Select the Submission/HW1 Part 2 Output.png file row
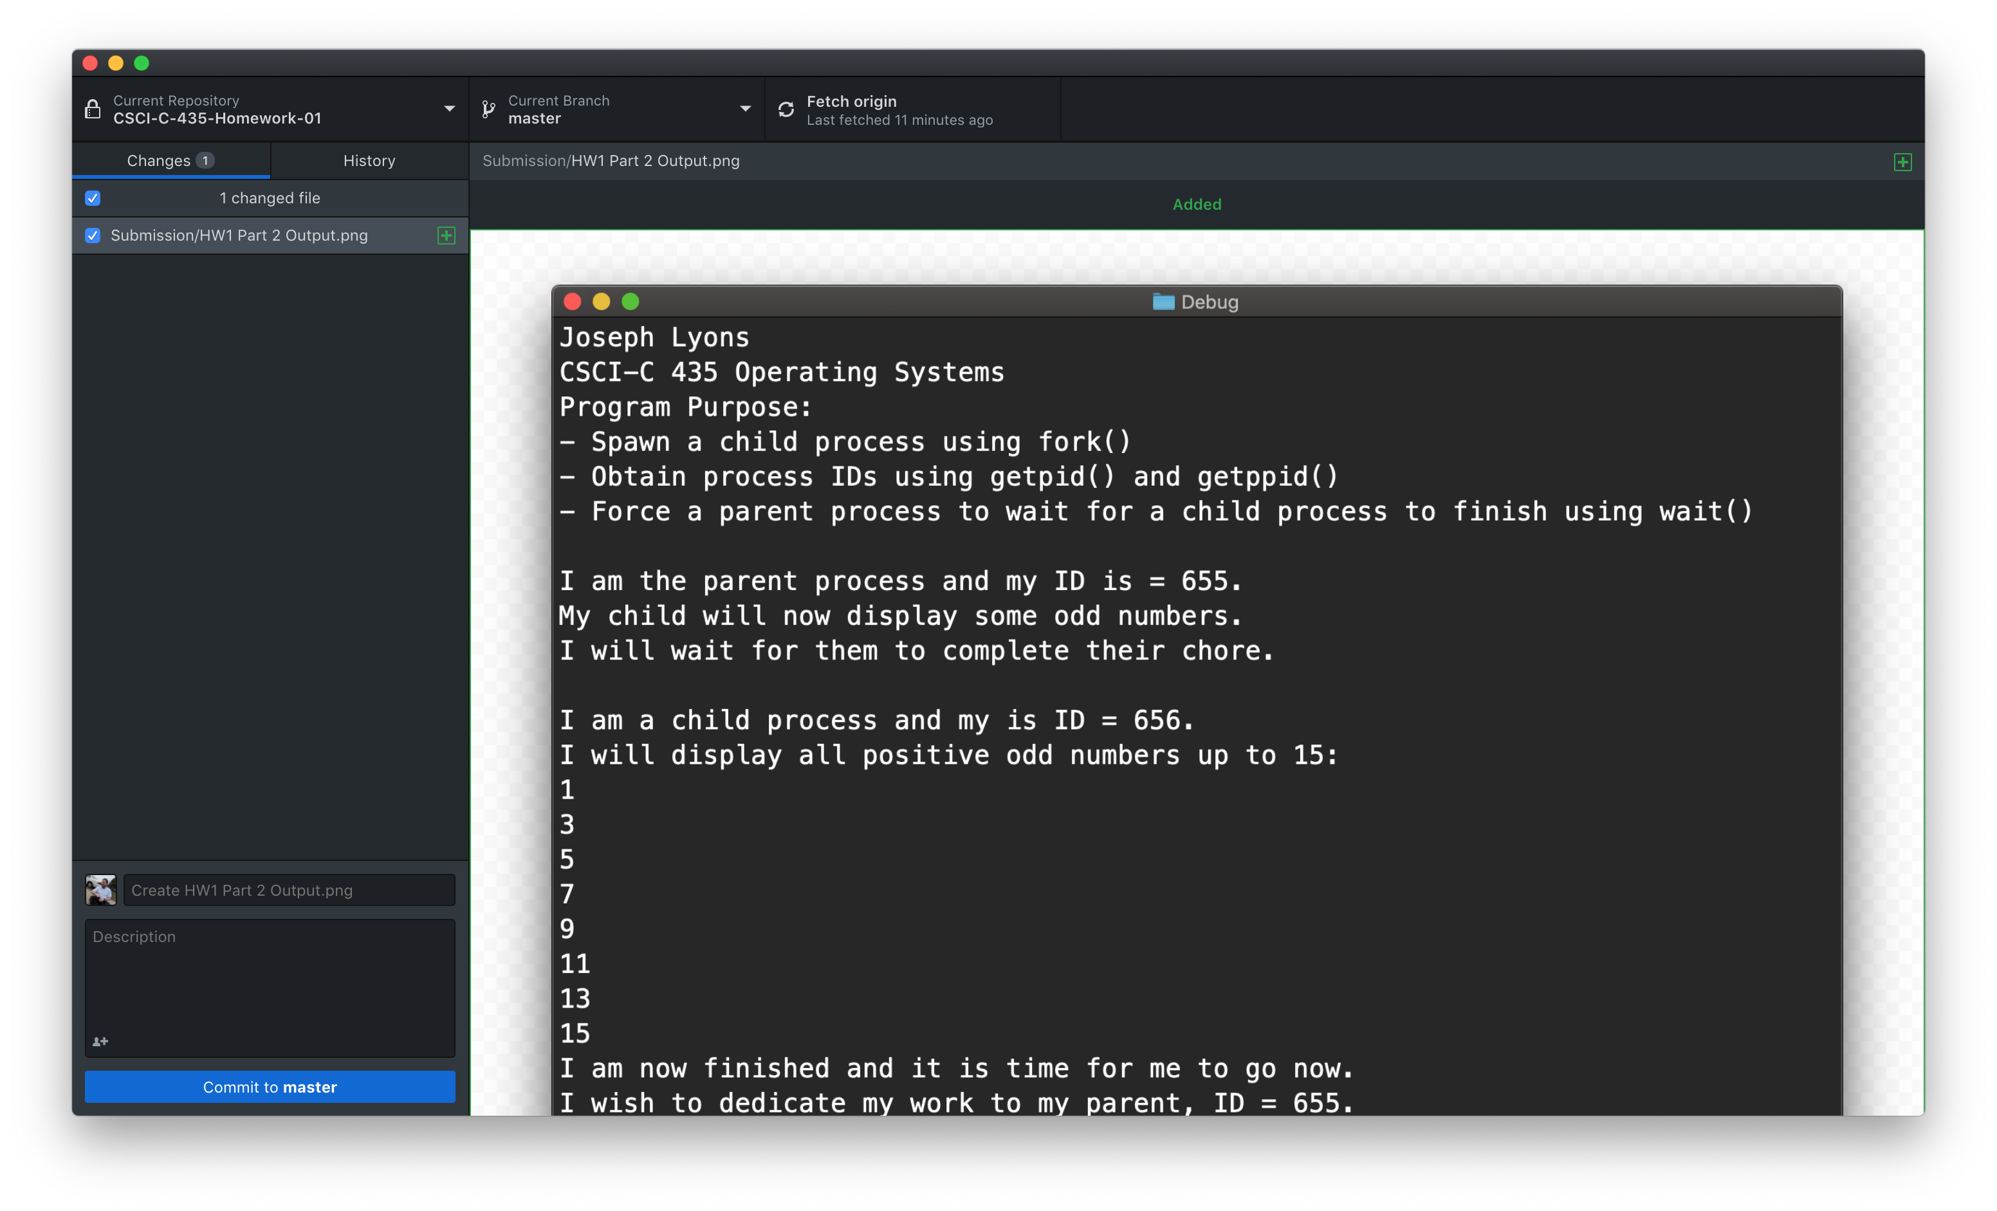This screenshot has width=1997, height=1211. tap(271, 235)
